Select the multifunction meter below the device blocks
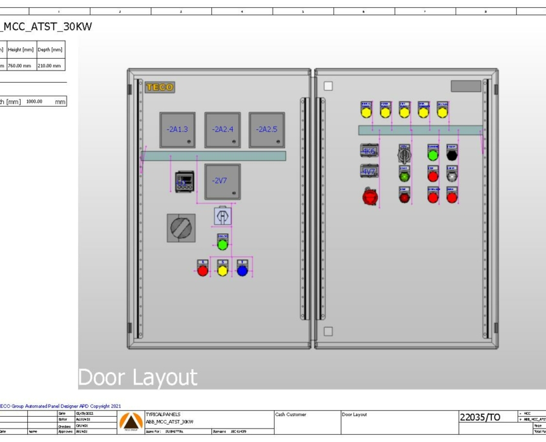The image size is (546, 442). [x=183, y=182]
